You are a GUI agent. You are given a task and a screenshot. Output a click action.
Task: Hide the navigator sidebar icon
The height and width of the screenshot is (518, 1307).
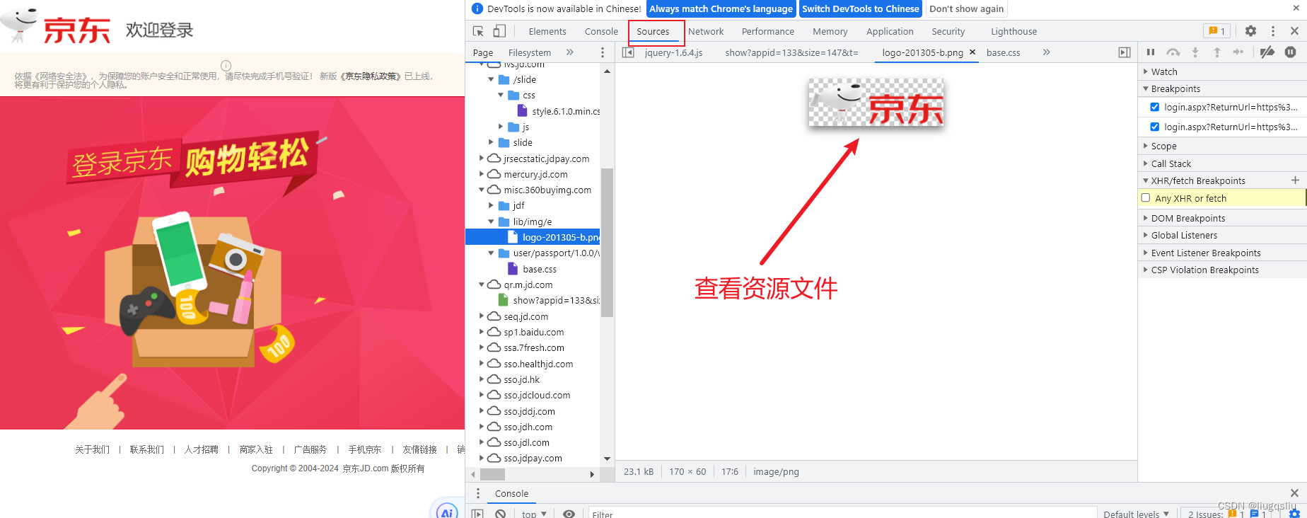coord(628,52)
